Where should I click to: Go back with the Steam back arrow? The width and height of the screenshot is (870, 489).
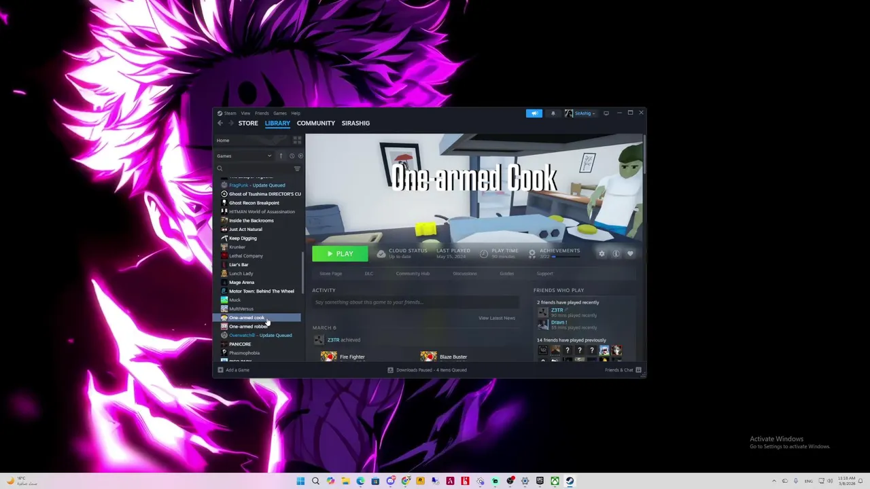tap(220, 123)
